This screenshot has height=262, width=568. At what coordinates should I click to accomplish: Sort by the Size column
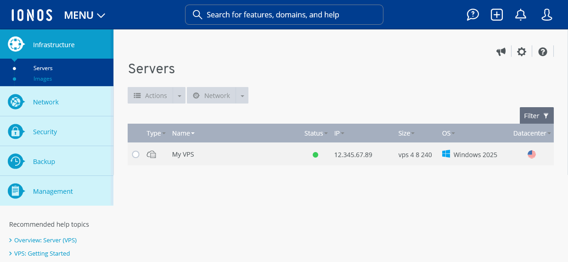point(406,133)
